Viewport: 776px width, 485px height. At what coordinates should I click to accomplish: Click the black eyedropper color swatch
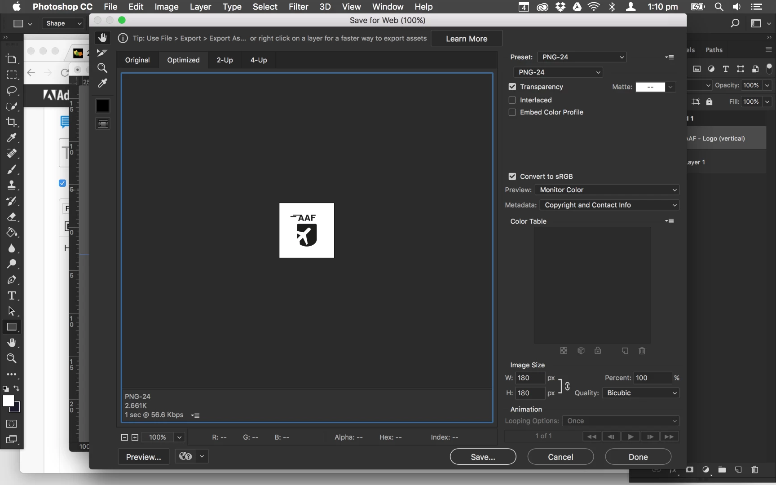pyautogui.click(x=103, y=106)
